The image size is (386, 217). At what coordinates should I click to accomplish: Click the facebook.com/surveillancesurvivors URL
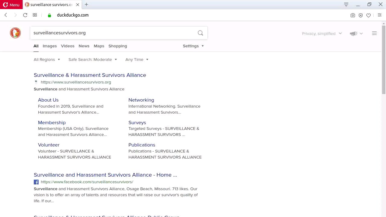tap(87, 182)
